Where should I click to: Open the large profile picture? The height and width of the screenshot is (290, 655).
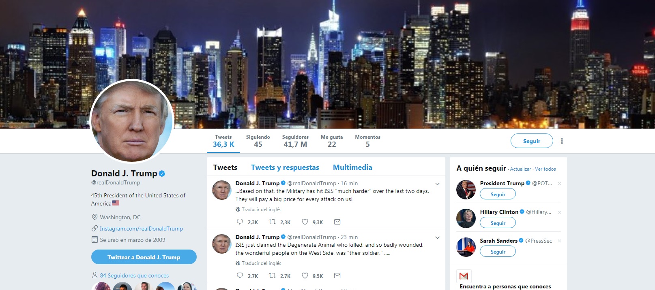[132, 121]
